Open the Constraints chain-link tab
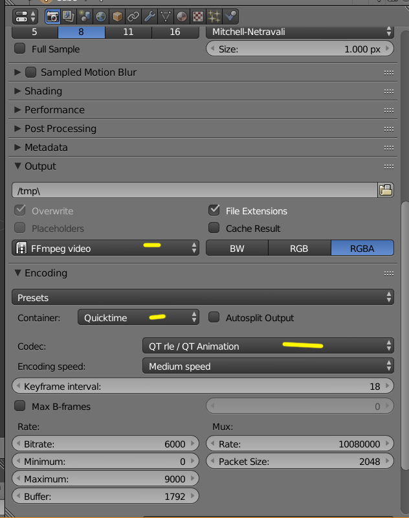 (133, 16)
